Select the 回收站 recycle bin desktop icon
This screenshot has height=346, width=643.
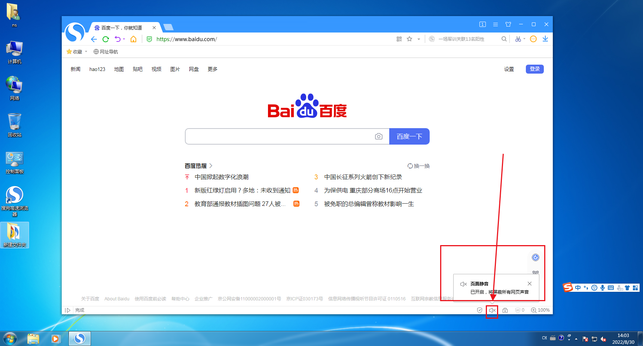click(15, 126)
